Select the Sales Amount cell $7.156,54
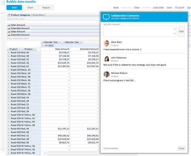Viewport: 191px width, 156px height. [x=55, y=56]
